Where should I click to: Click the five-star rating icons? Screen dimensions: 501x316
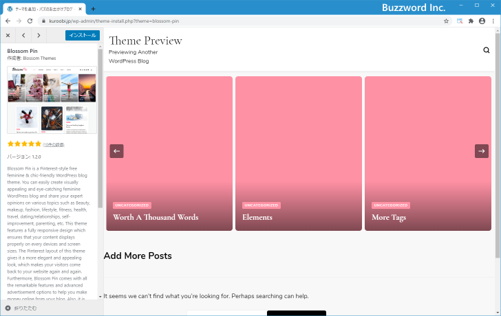24,144
